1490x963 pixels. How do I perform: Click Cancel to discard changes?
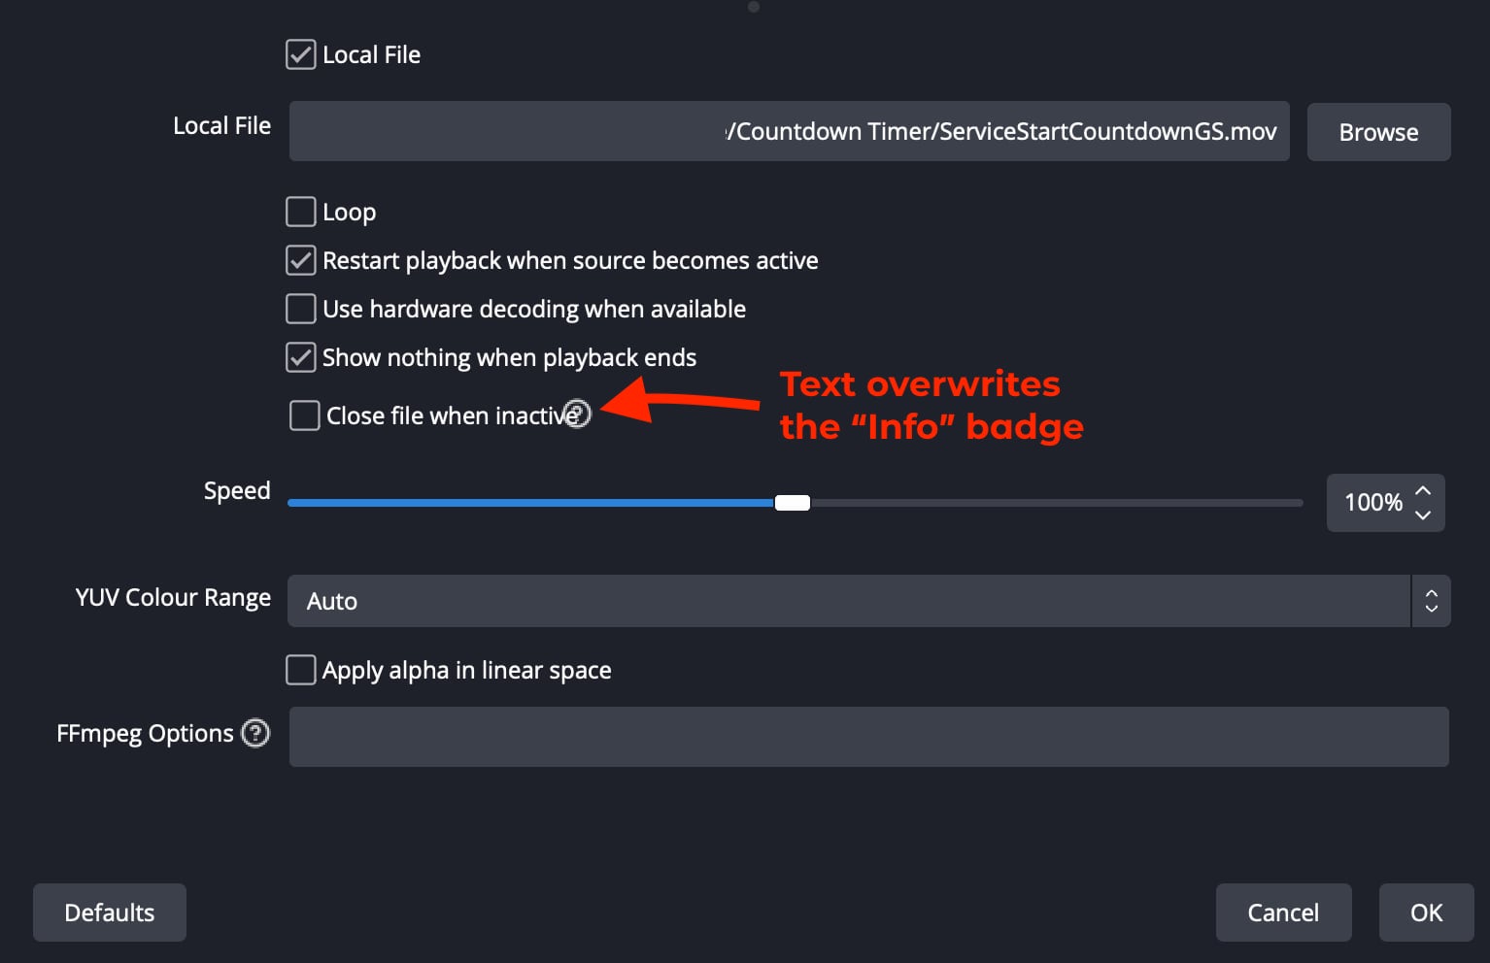[x=1283, y=913]
